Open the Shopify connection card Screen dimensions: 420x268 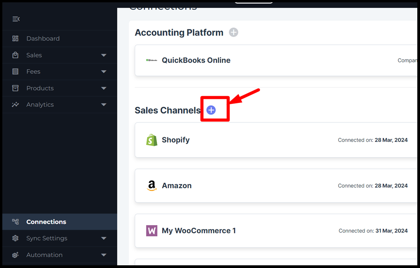pos(176,140)
